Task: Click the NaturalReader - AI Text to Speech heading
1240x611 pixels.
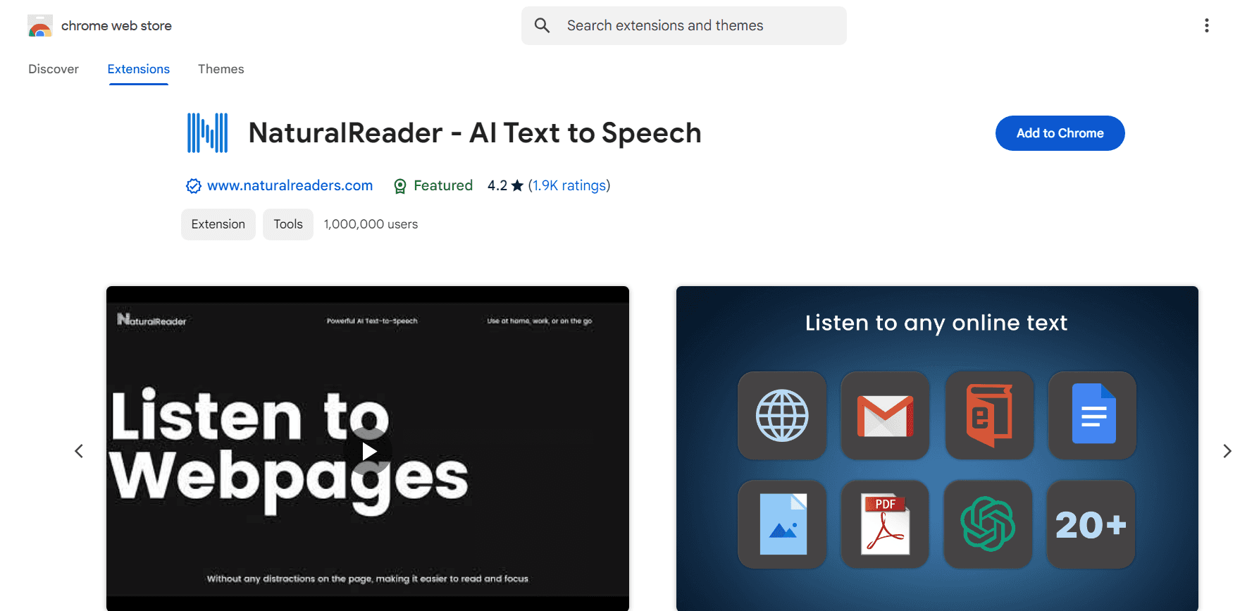Action: tap(475, 133)
